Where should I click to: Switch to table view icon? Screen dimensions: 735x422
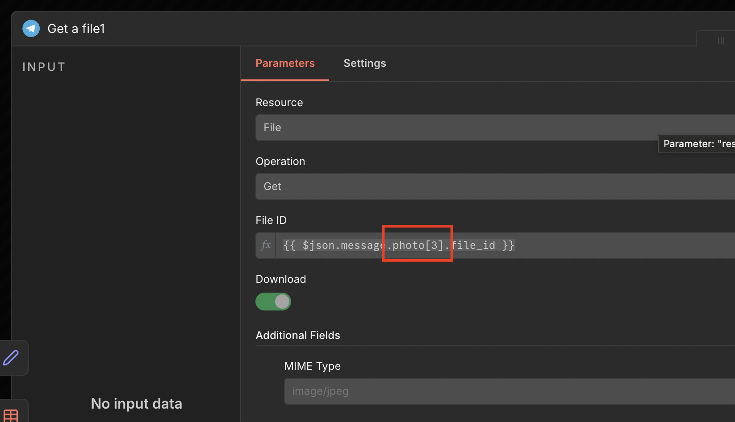click(11, 415)
